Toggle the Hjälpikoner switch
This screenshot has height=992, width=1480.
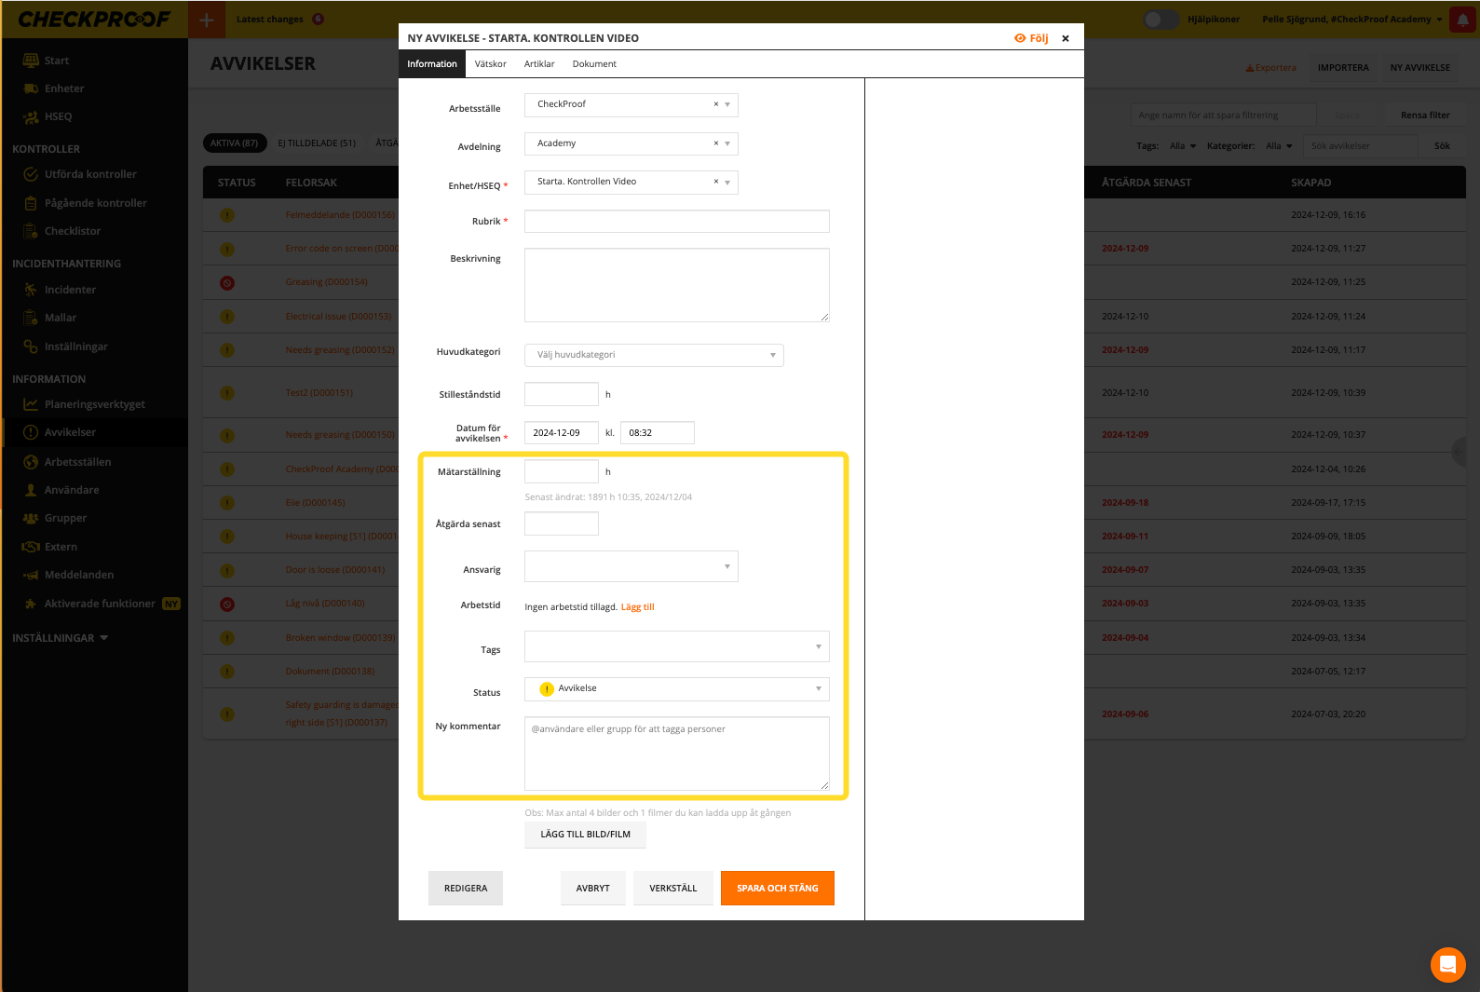[x=1161, y=20]
